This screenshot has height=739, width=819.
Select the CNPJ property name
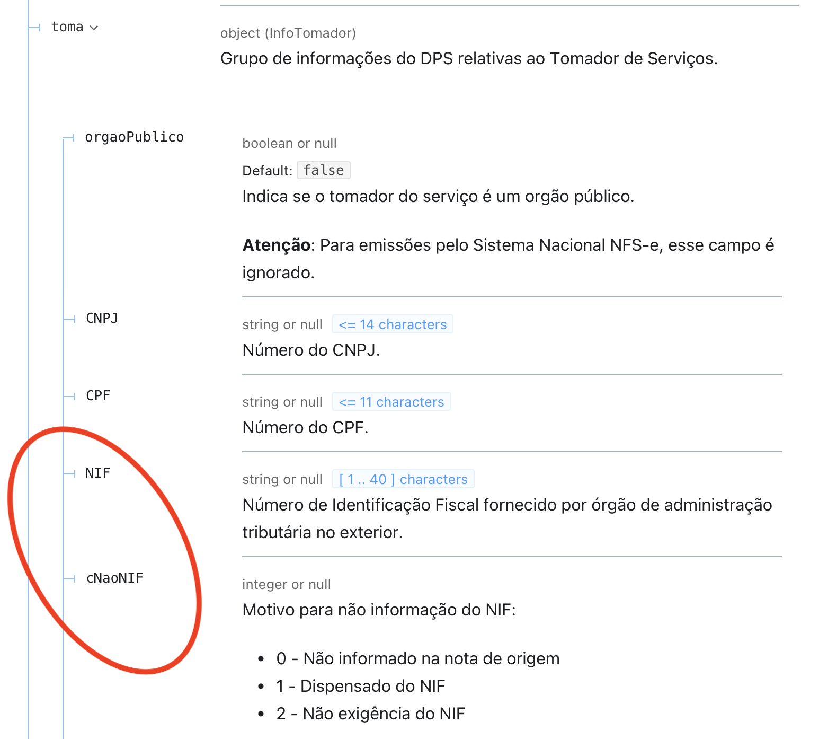(102, 319)
